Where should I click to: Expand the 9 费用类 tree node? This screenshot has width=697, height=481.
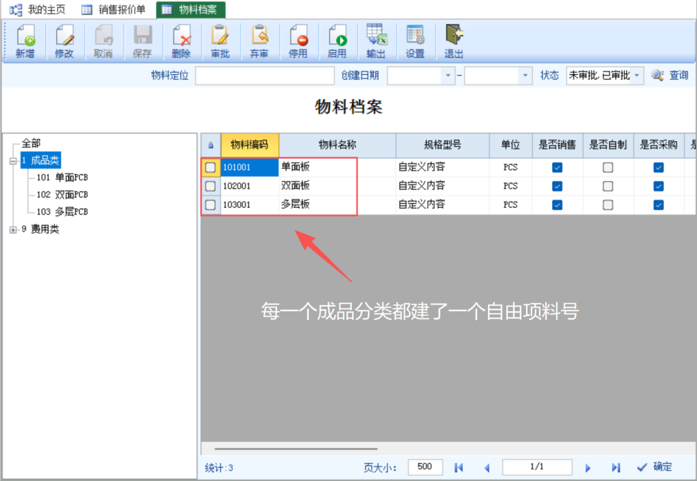13,230
